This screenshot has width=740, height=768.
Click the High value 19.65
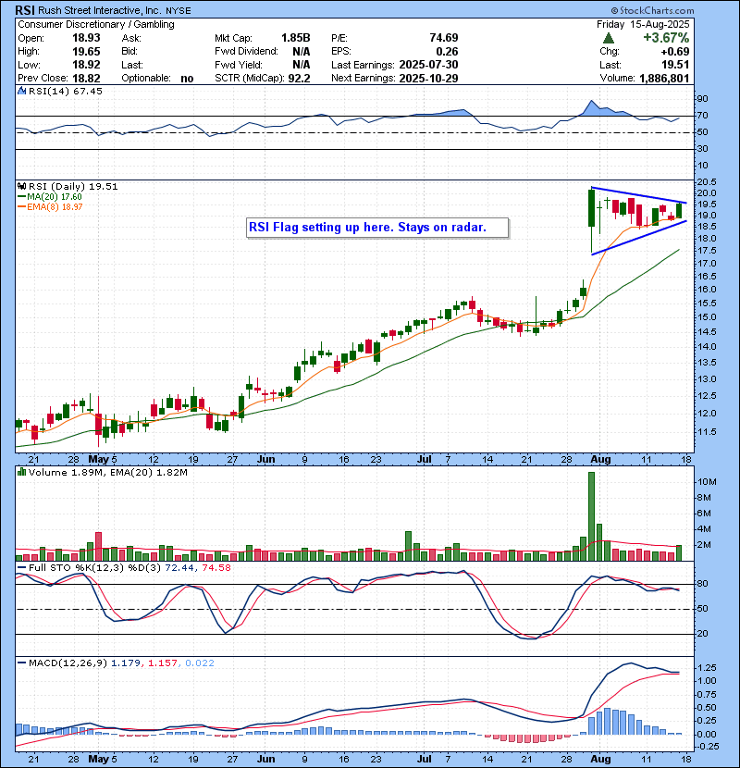point(86,52)
